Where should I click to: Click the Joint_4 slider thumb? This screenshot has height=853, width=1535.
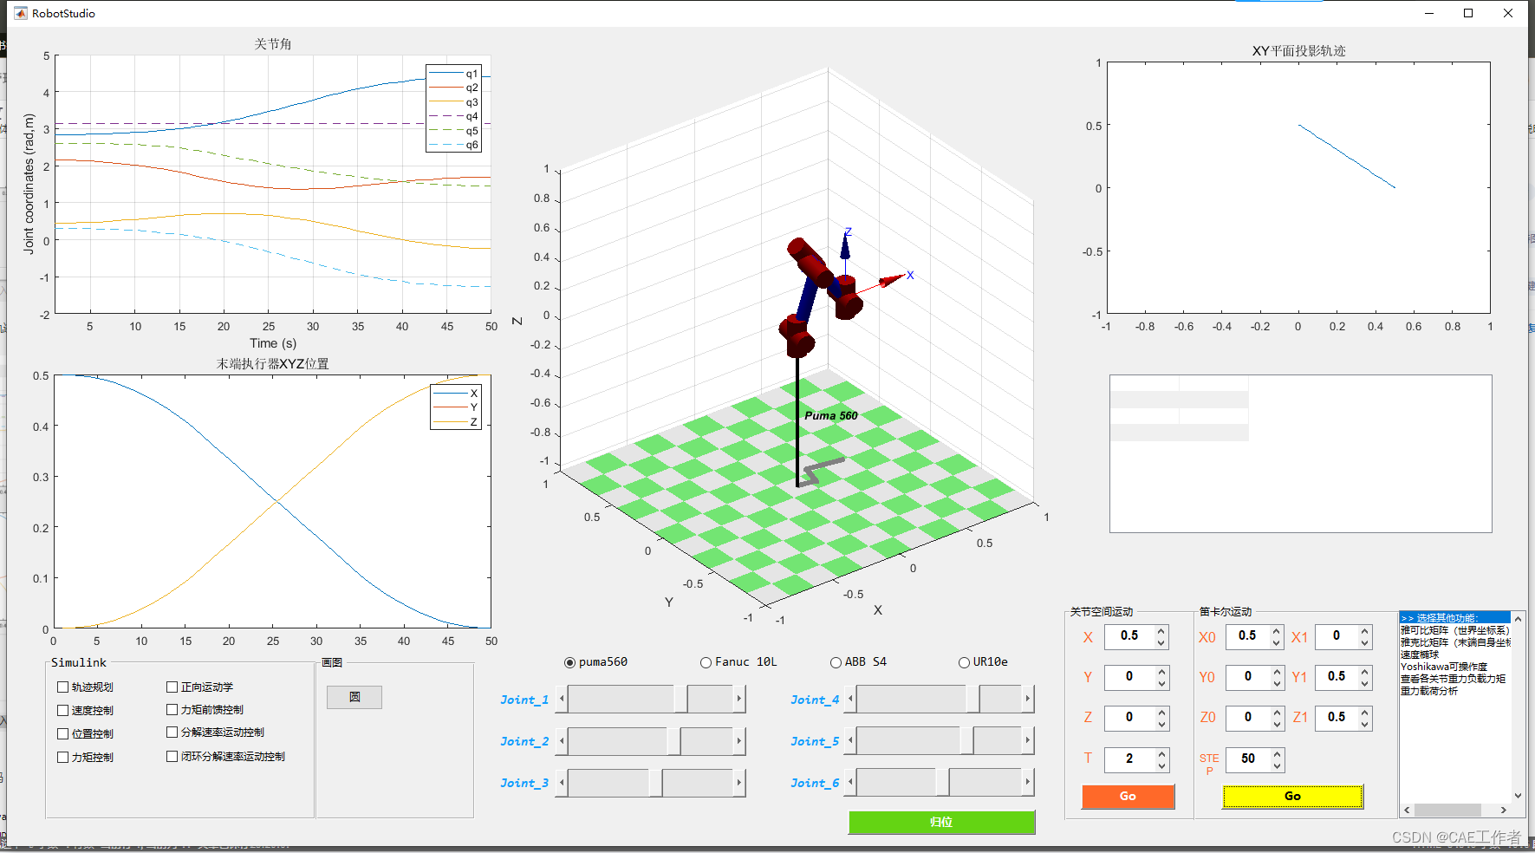[x=973, y=699]
